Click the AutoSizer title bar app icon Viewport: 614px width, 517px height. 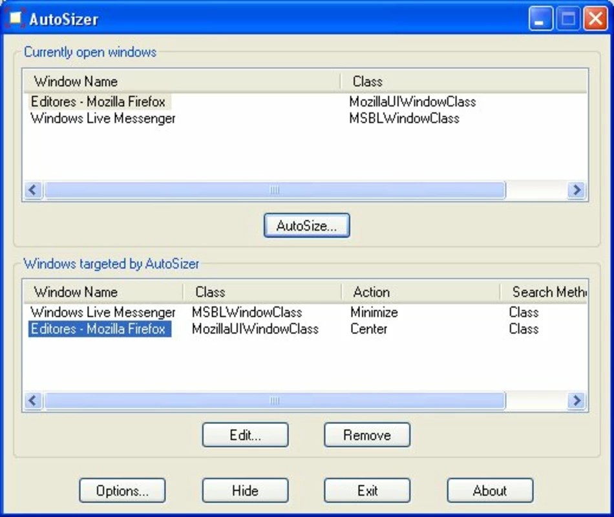click(x=15, y=18)
